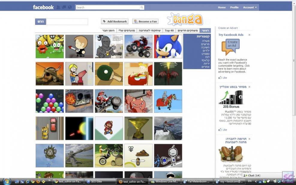The image size is (296, 185).
Task: Switch to the Tal Melenboim taskbar window
Action: coord(198,182)
